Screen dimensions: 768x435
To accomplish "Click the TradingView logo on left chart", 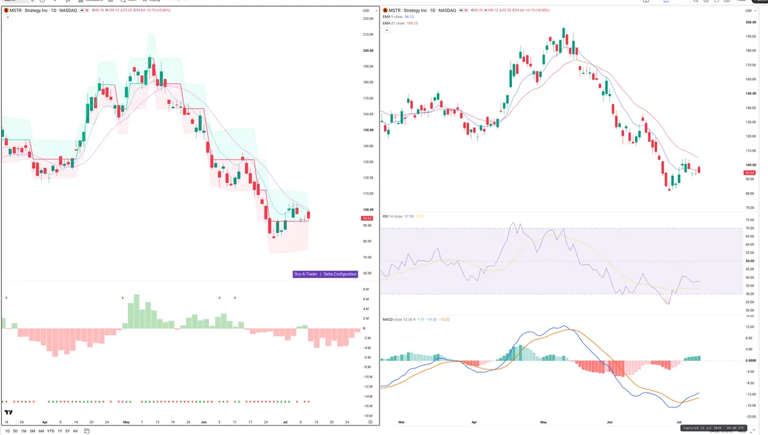I will (8, 413).
